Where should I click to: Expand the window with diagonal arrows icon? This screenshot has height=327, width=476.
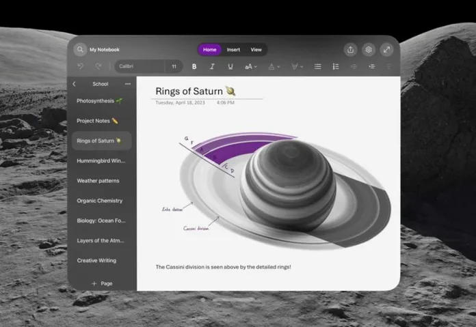386,49
